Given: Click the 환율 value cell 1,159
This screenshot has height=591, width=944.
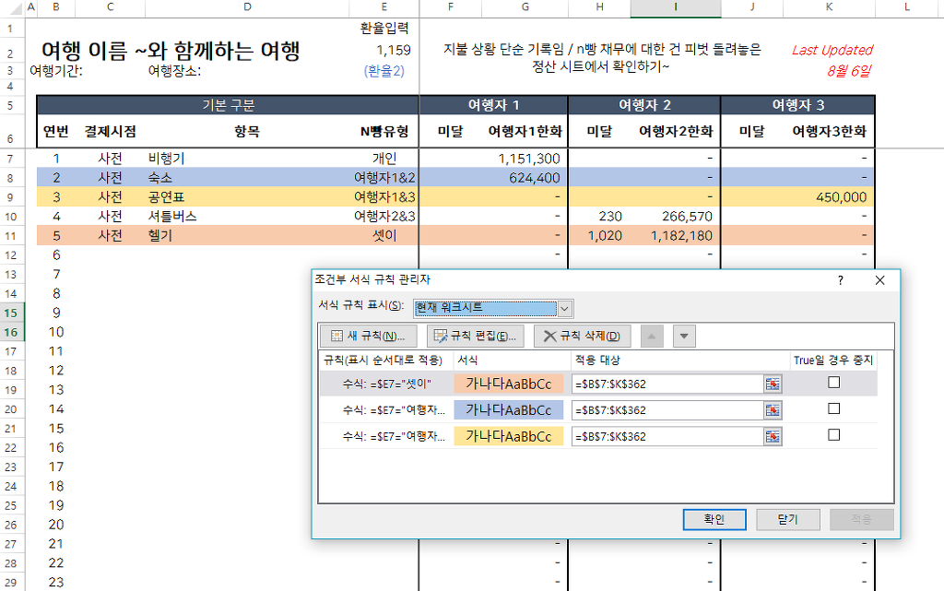Looking at the screenshot, I should (393, 50).
